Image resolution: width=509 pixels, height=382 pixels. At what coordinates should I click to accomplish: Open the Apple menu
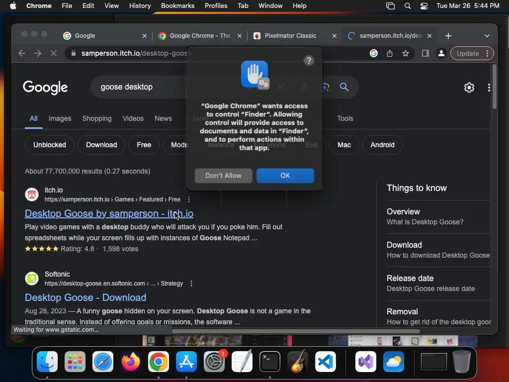coord(13,6)
